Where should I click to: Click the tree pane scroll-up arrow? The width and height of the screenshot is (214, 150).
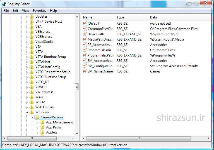[x=77, y=17]
